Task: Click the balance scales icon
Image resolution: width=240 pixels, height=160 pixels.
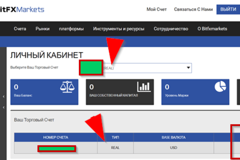Action: (67, 87)
